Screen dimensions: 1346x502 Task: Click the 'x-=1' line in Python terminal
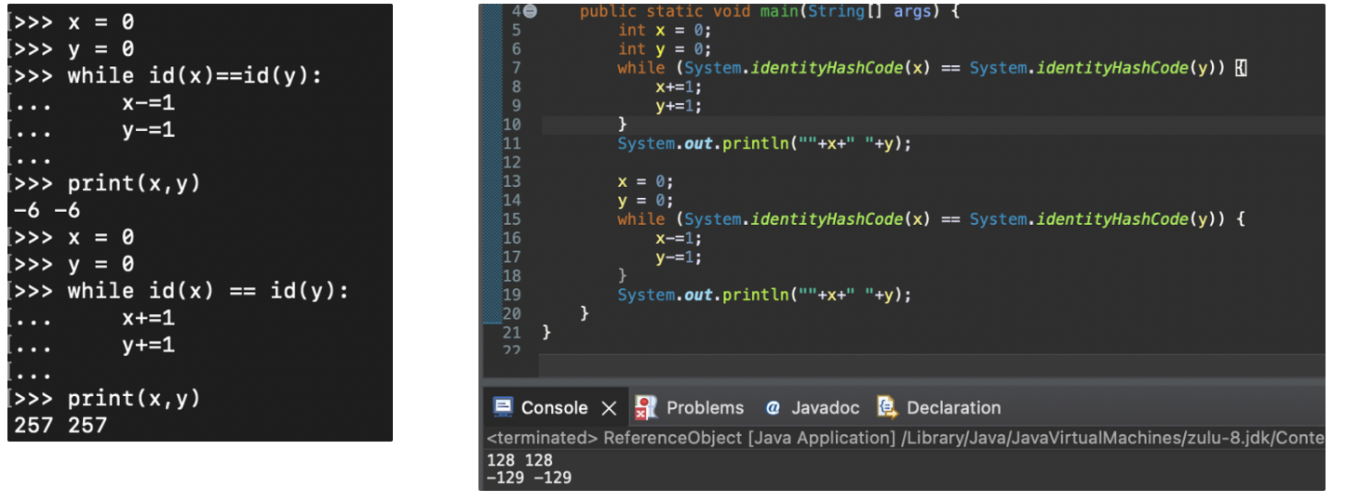coord(148,103)
